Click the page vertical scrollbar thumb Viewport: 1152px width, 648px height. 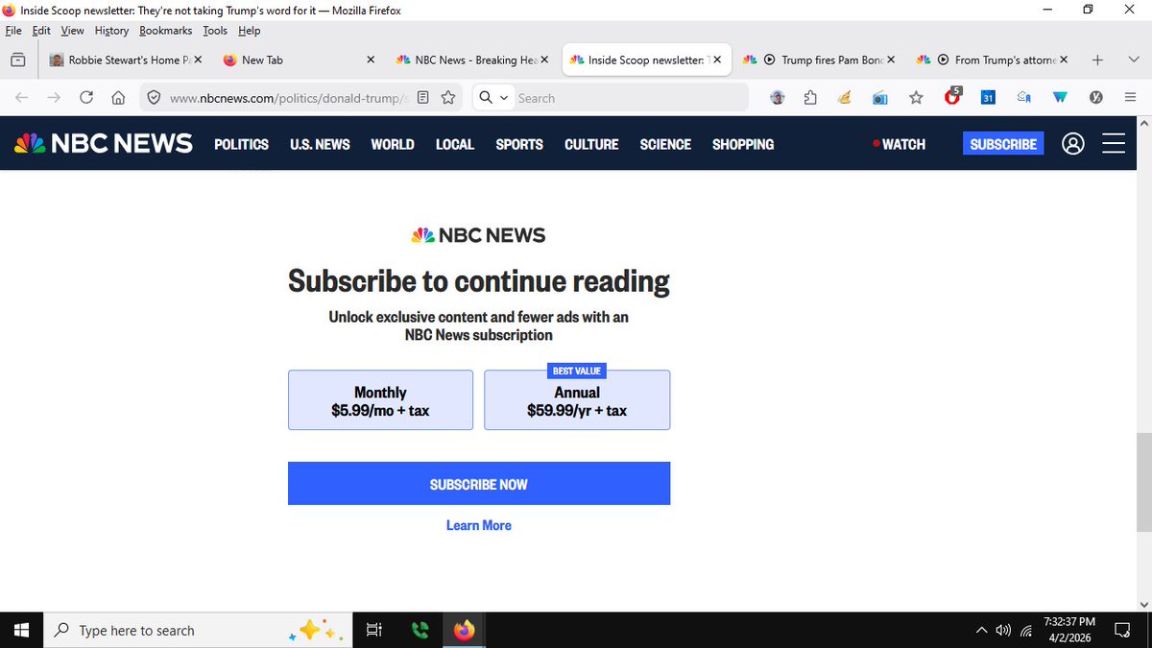coord(1143,481)
